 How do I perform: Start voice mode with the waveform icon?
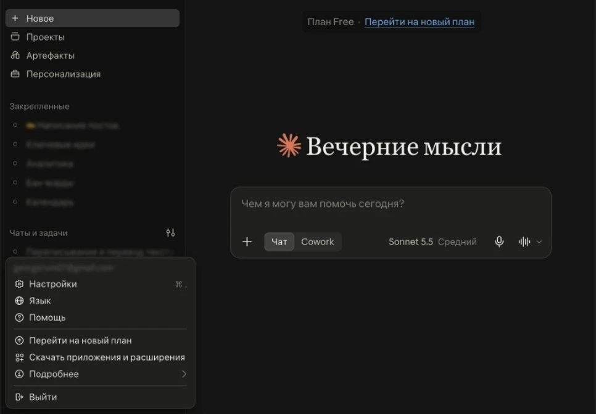coord(524,241)
